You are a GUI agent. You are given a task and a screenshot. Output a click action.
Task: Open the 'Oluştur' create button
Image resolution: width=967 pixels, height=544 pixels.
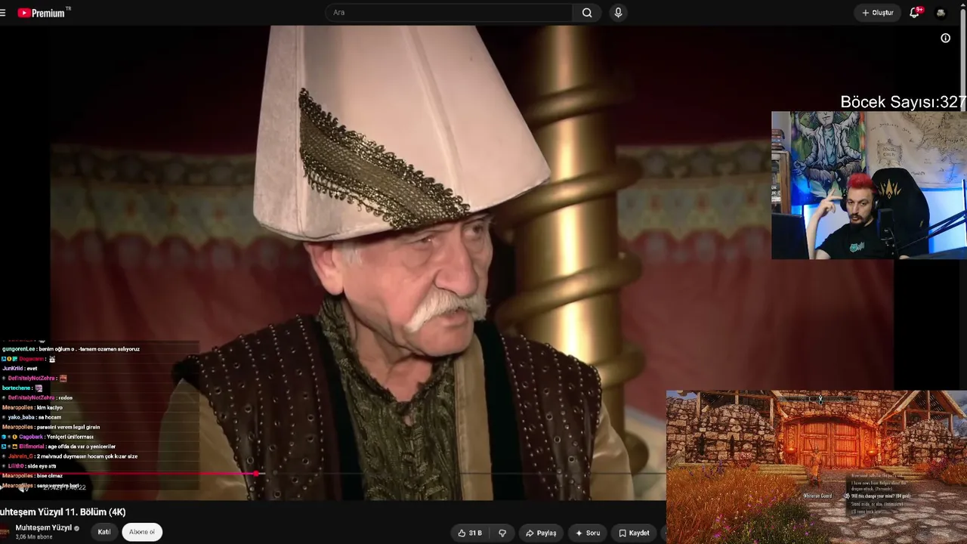click(878, 13)
